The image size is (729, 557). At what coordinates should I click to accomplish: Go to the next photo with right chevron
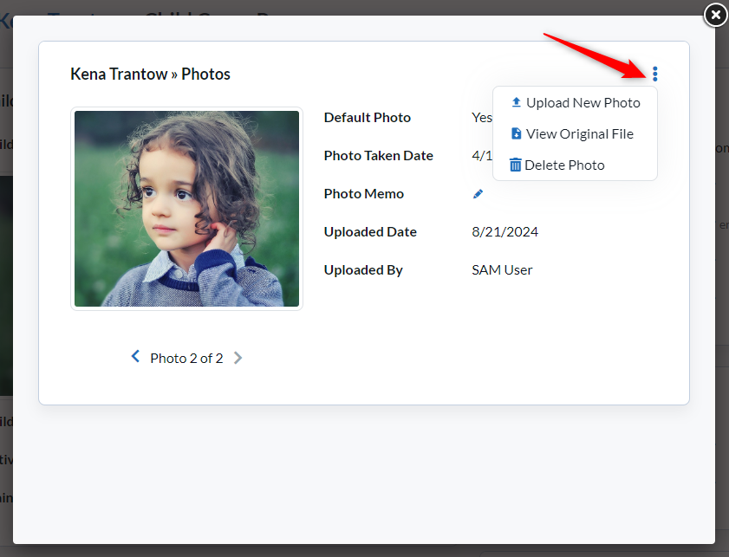(x=238, y=358)
